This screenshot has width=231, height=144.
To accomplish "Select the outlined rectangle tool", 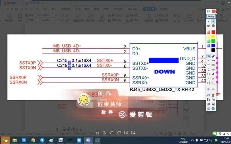I will point(208,65).
